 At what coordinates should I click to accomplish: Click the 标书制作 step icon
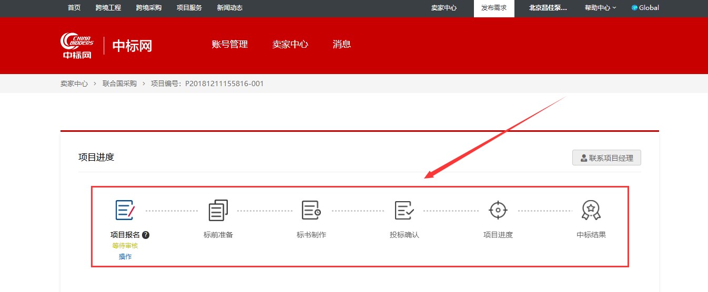[311, 210]
